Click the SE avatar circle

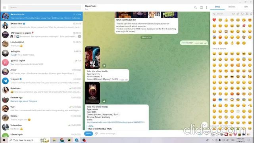click(x=5, y=62)
